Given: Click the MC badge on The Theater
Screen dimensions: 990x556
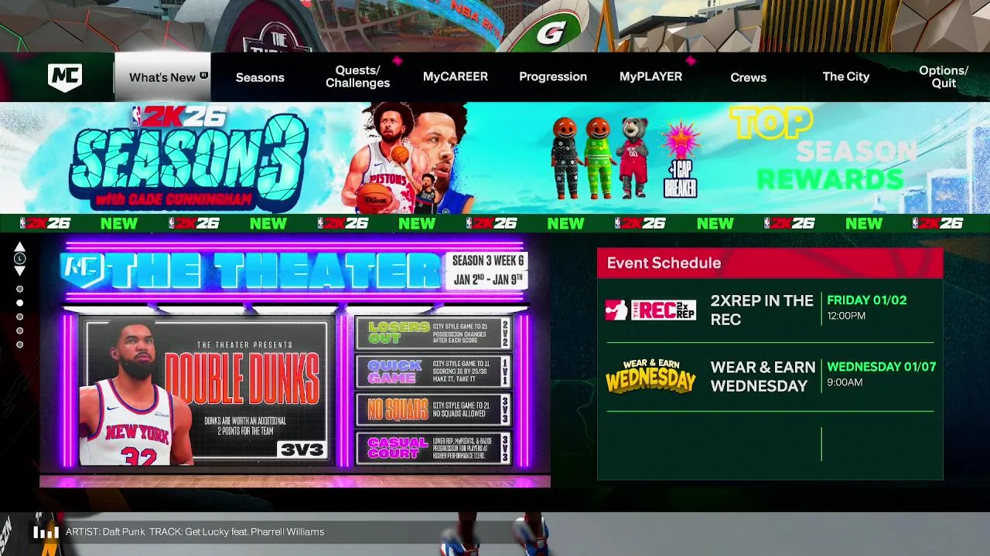Looking at the screenshot, I should pyautogui.click(x=80, y=270).
